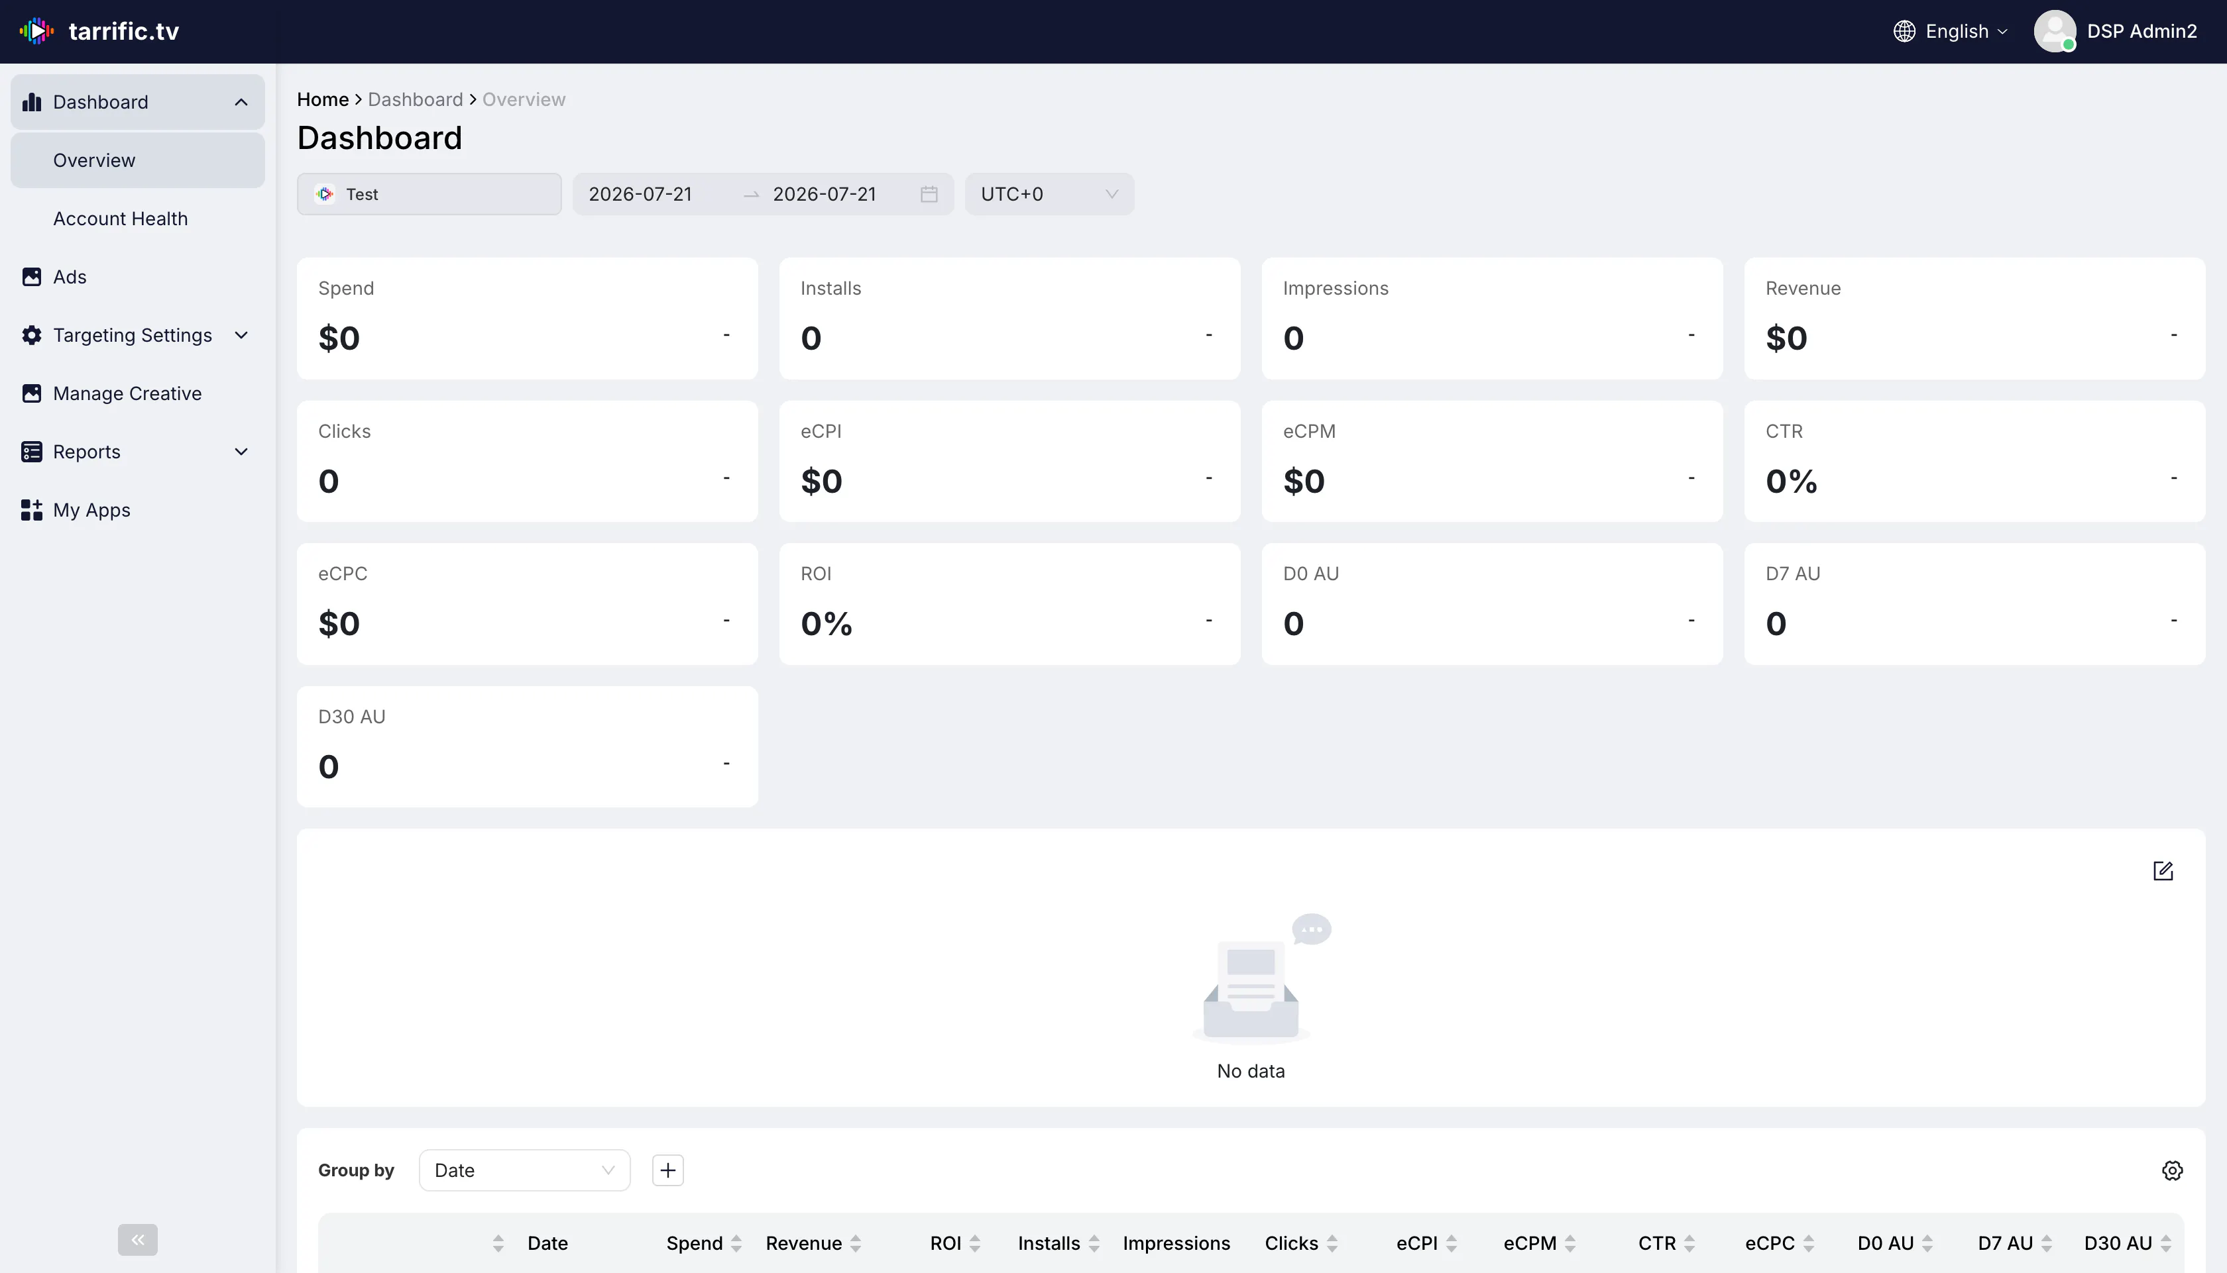The width and height of the screenshot is (2227, 1273).
Task: Open the UTC+0 timezone dropdown
Action: (1050, 194)
